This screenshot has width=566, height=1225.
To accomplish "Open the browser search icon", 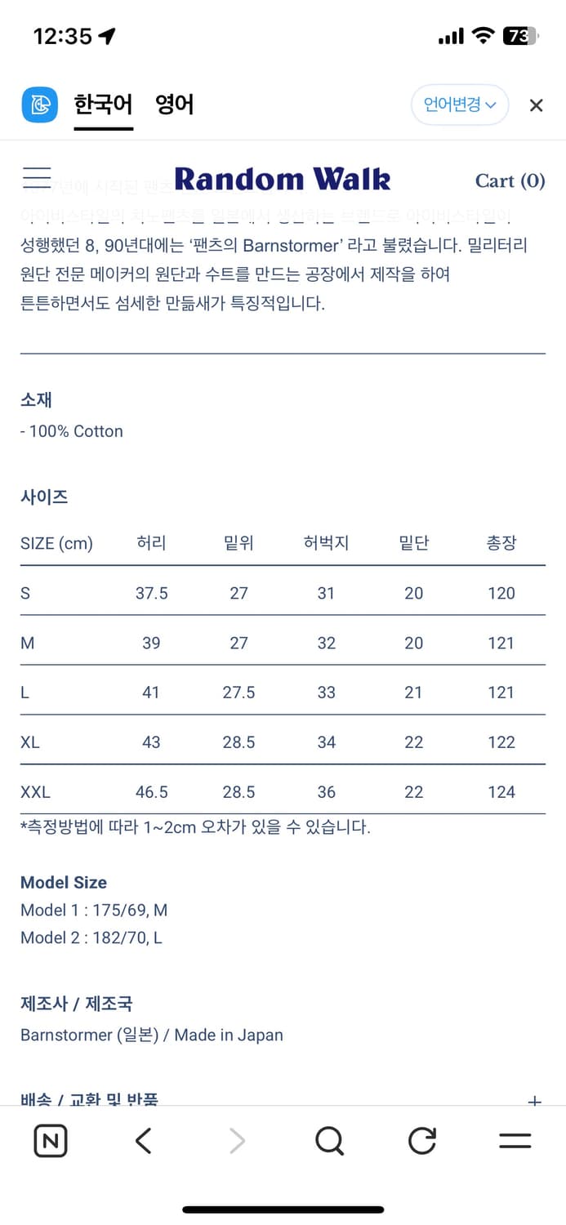I will coord(329,1141).
